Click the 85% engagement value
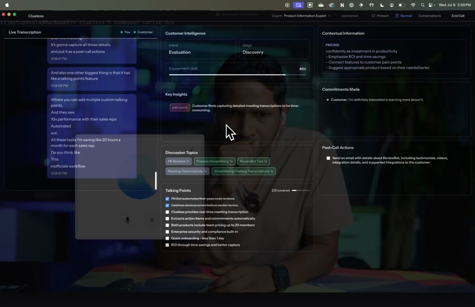The height and width of the screenshot is (307, 475). [302, 69]
